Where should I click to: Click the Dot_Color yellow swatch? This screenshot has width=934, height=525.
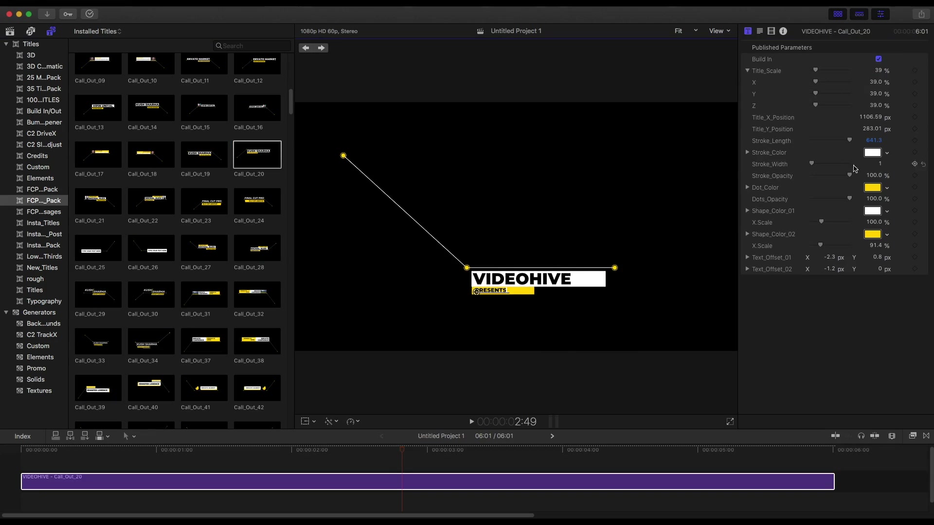(872, 188)
